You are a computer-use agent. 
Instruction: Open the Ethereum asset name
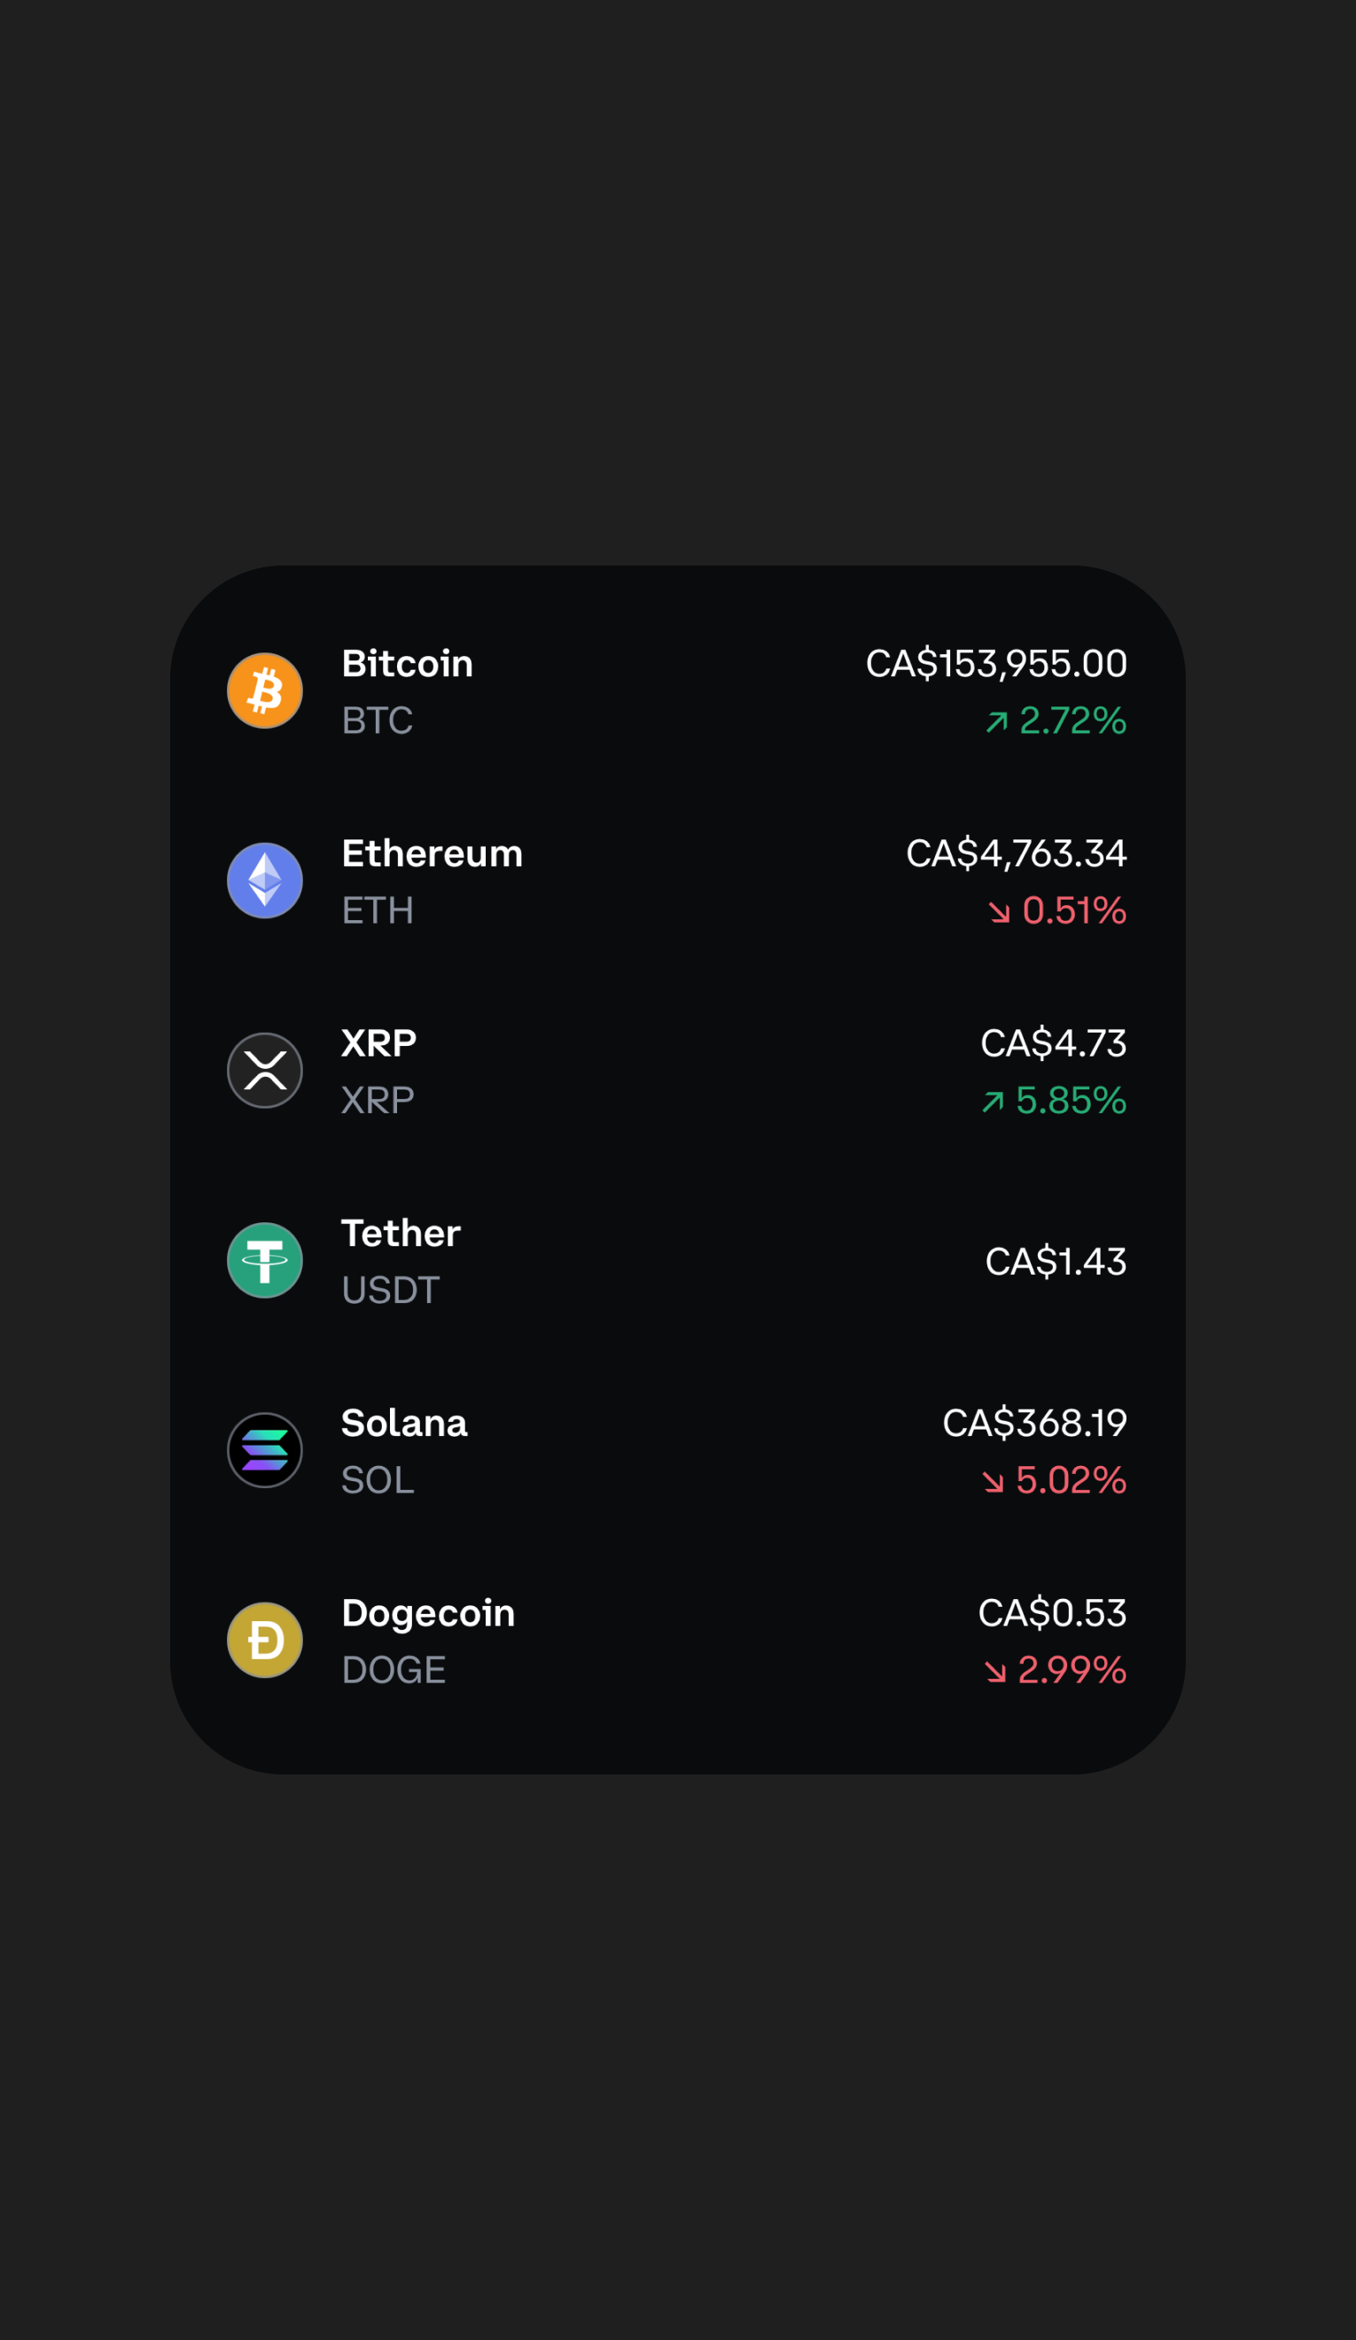(x=432, y=854)
